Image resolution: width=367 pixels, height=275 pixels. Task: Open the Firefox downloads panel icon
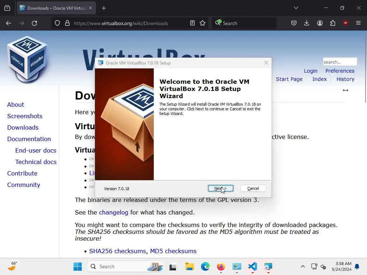pyautogui.click(x=307, y=23)
